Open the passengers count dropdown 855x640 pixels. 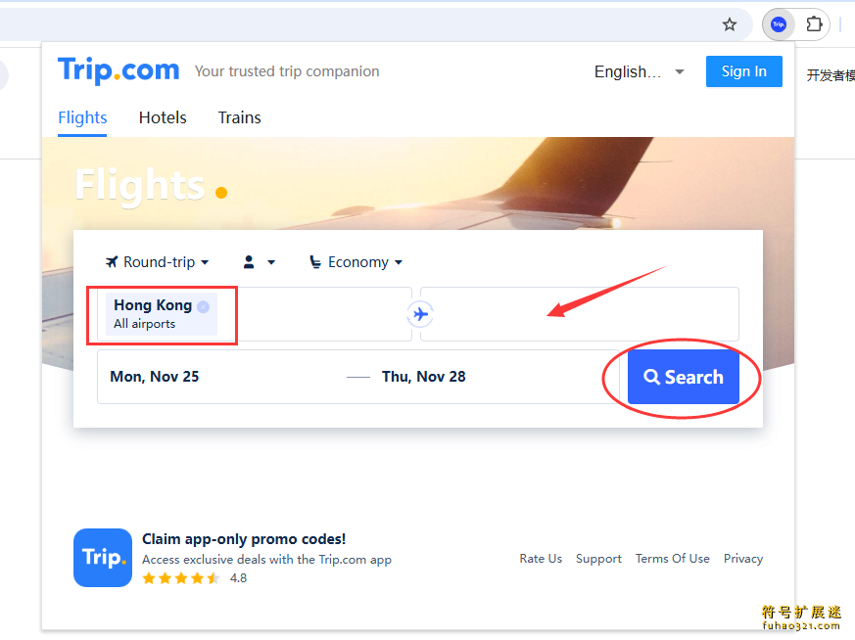coord(259,262)
